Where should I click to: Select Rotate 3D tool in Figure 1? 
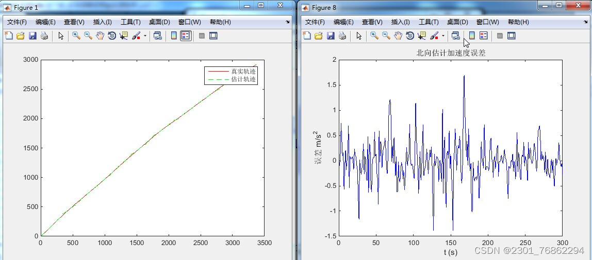(112, 36)
